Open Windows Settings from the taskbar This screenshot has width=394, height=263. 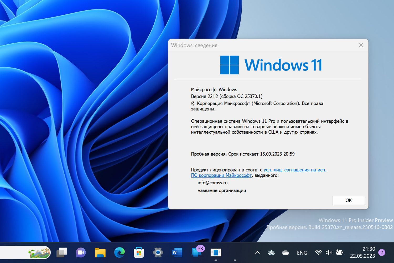[158, 252]
